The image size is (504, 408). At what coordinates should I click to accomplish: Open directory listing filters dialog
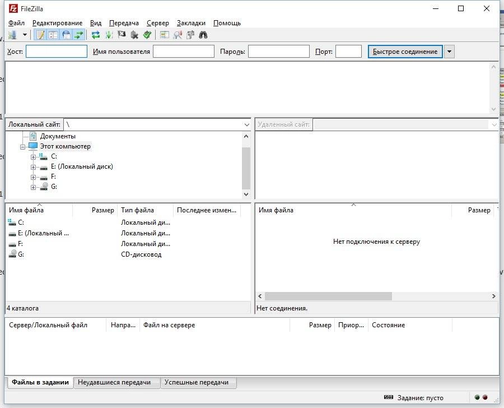click(x=164, y=35)
